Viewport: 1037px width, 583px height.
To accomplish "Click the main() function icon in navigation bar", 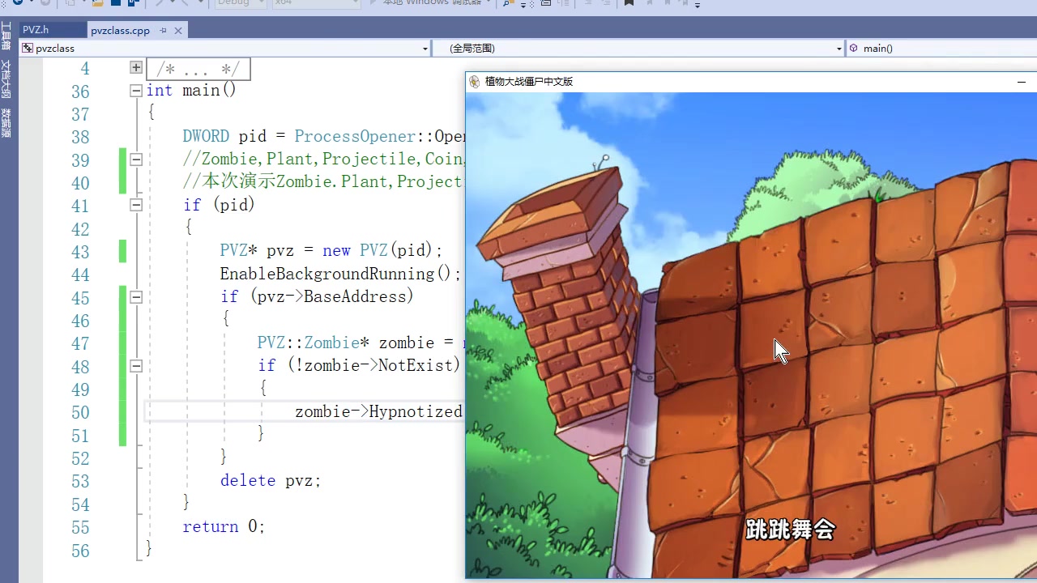I will [854, 49].
